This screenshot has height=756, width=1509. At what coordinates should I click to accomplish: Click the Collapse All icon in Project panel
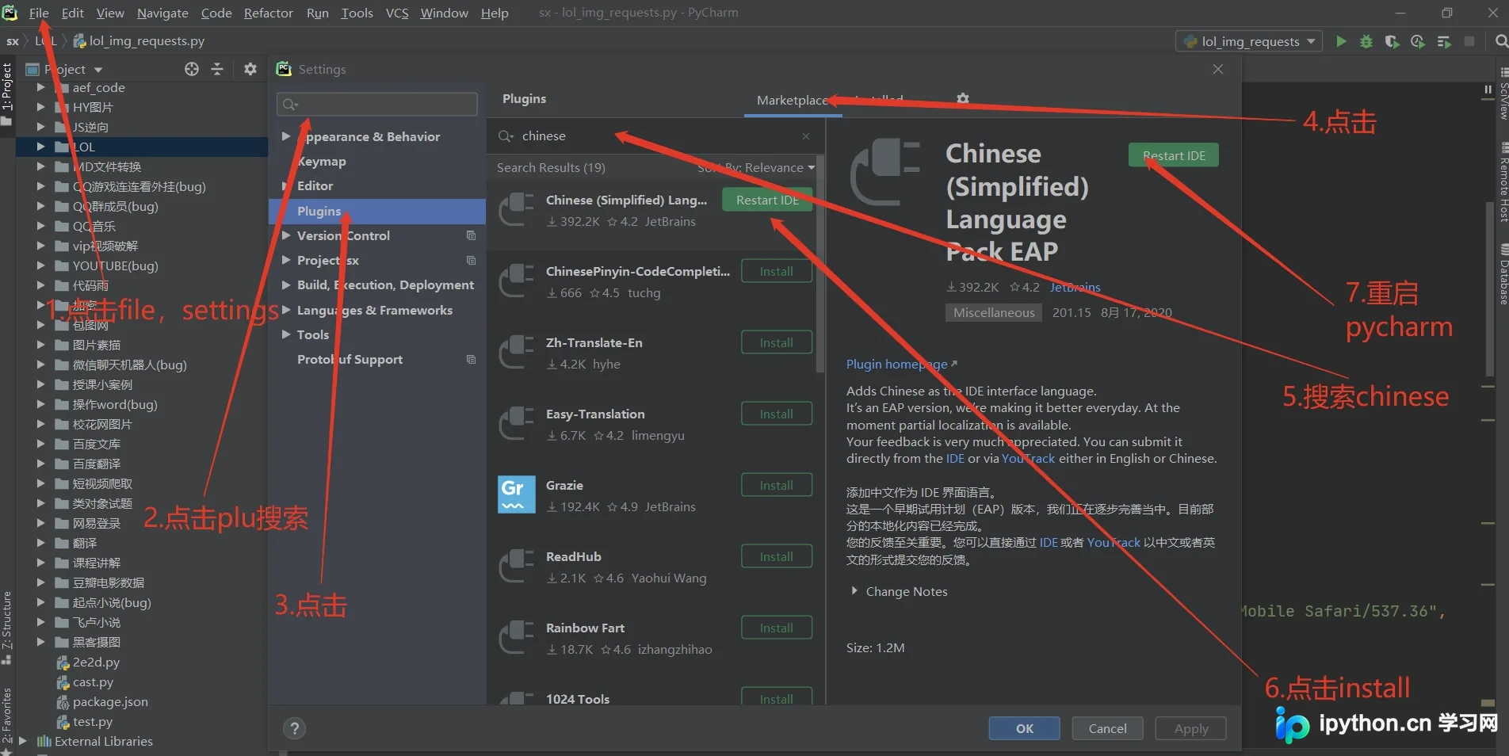point(217,69)
